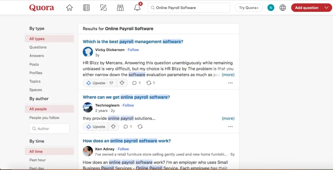
Task: Filter results by Answers
Action: pos(36,56)
